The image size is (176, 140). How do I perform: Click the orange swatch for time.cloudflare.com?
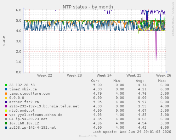tap(6, 94)
